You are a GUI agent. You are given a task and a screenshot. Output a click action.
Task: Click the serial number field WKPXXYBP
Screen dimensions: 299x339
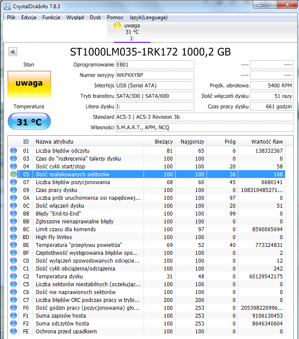[155, 75]
